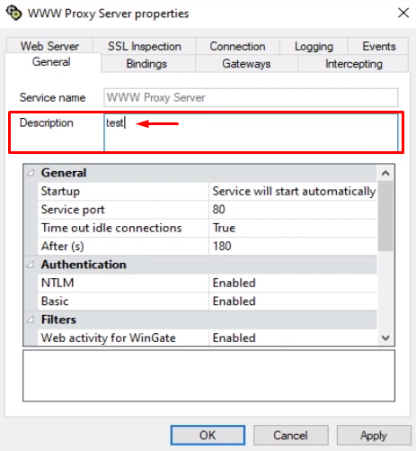Screen dimensions: 416x451
Task: Click the scrollbar up arrow in property list
Action: point(385,173)
